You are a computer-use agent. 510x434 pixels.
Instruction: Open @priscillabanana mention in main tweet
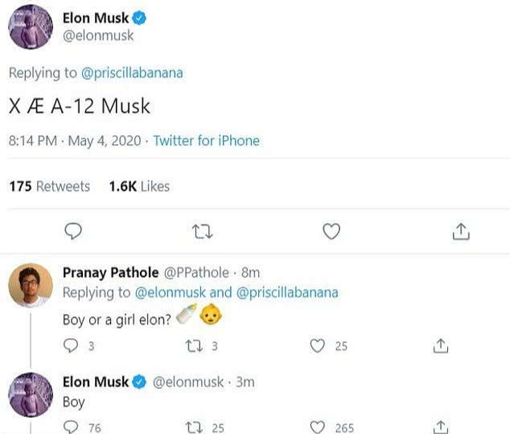pos(132,72)
